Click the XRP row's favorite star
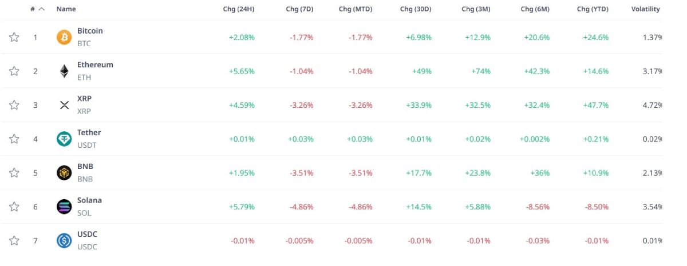The width and height of the screenshot is (687, 266). pos(14,105)
